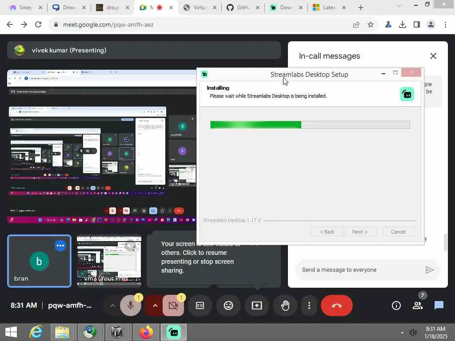
Task: Switch to the first Smas browser tab
Action: (x=25, y=8)
